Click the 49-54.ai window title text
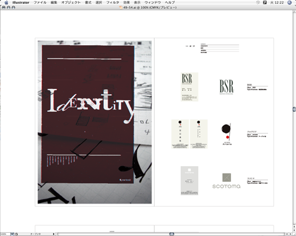This screenshot has width=296, height=236. [x=150, y=8]
